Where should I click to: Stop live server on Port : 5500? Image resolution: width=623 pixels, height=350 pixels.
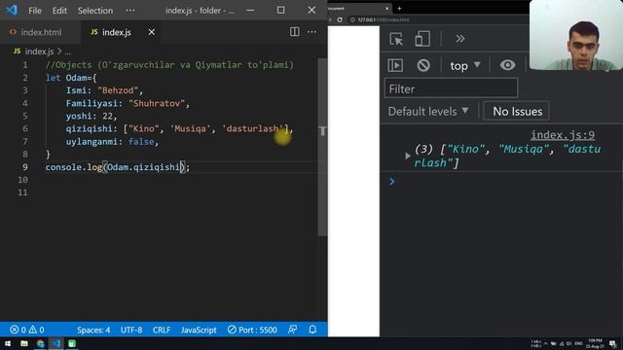[x=252, y=330]
